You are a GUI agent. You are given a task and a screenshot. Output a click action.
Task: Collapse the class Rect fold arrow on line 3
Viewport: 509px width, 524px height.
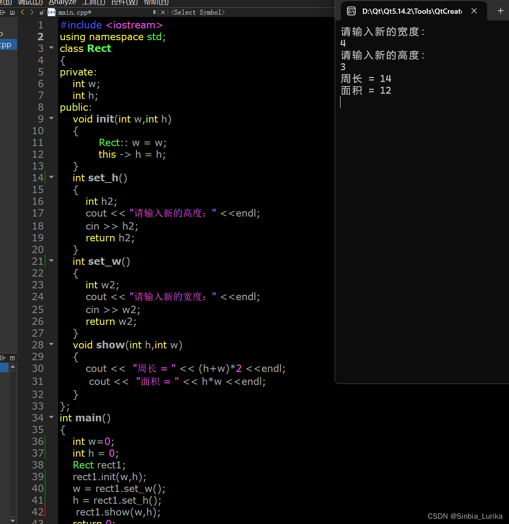click(52, 48)
